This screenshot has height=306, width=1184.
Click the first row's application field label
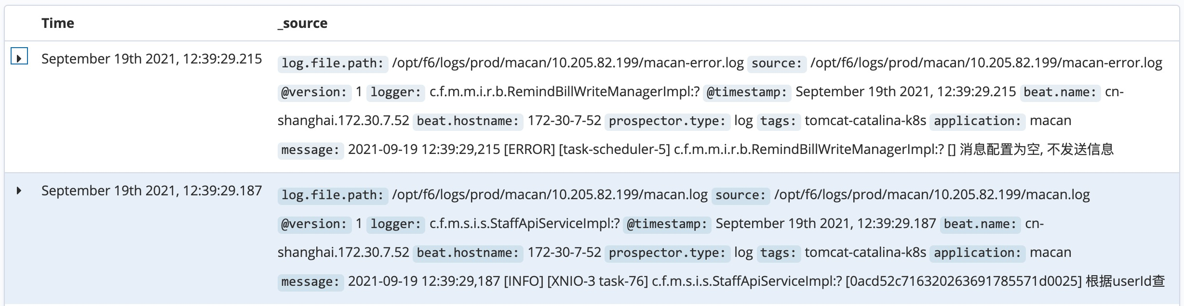pos(978,121)
